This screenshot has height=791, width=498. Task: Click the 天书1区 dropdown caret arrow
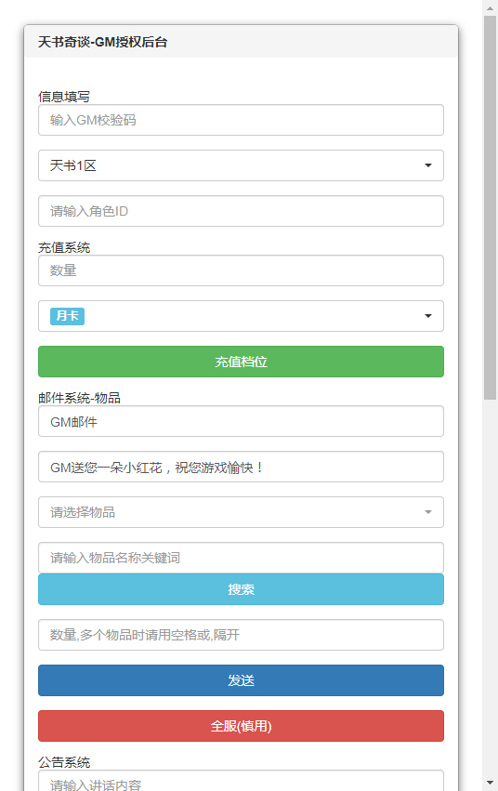pyautogui.click(x=428, y=165)
